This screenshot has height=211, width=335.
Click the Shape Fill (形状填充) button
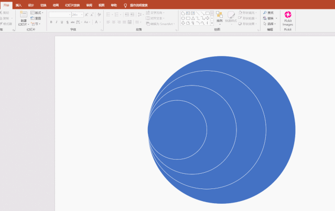247,13
